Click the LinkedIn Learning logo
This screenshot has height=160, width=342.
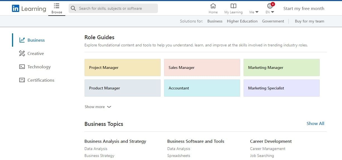pyautogui.click(x=29, y=9)
